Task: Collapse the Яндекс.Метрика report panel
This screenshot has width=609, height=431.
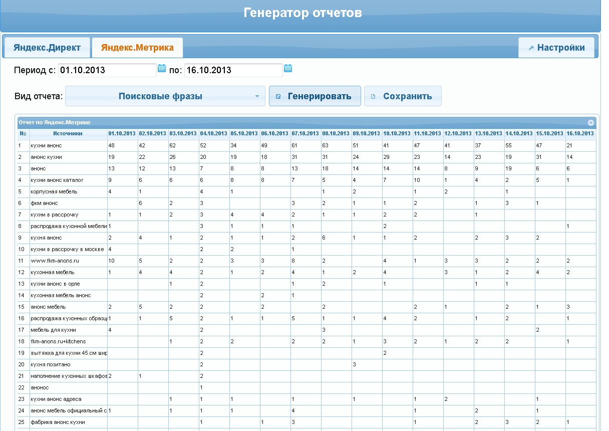Action: point(591,122)
